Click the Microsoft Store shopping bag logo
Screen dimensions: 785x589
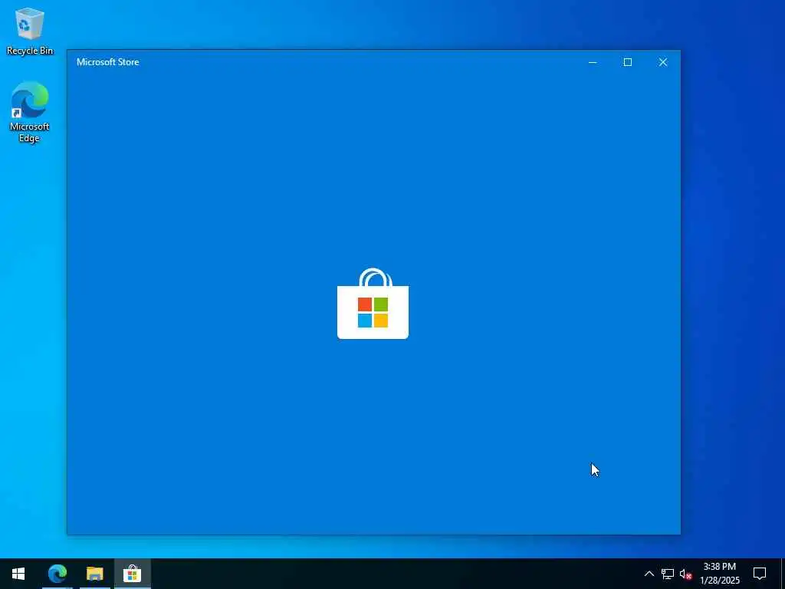[373, 304]
